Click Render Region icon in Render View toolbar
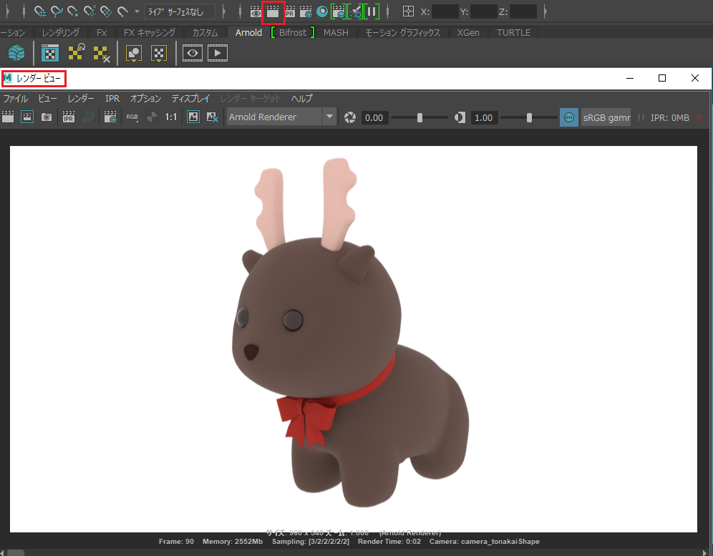 click(x=27, y=117)
